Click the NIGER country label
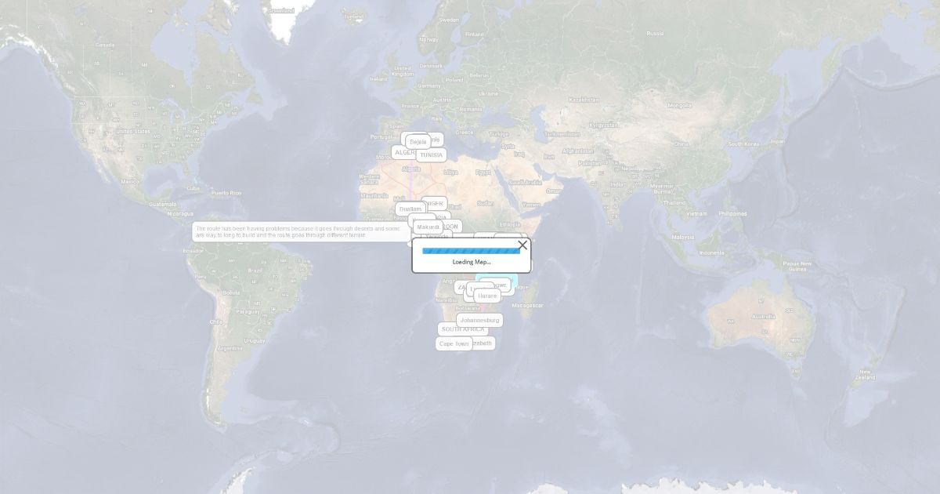Screen dimensions: 940x494 click(437, 203)
